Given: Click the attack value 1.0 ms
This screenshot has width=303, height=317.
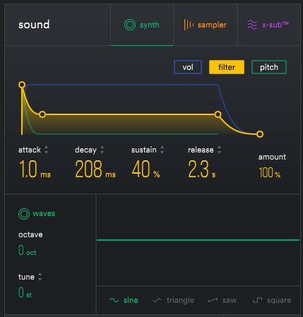Looking at the screenshot, I should pos(35,169).
